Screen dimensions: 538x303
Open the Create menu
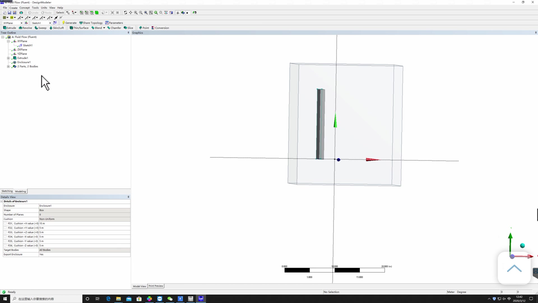(13, 8)
